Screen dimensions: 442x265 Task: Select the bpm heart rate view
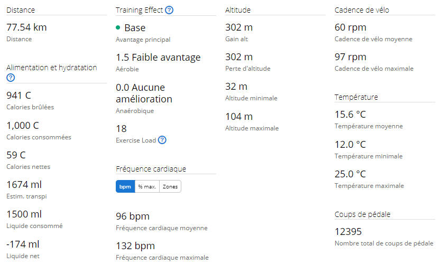(x=125, y=186)
